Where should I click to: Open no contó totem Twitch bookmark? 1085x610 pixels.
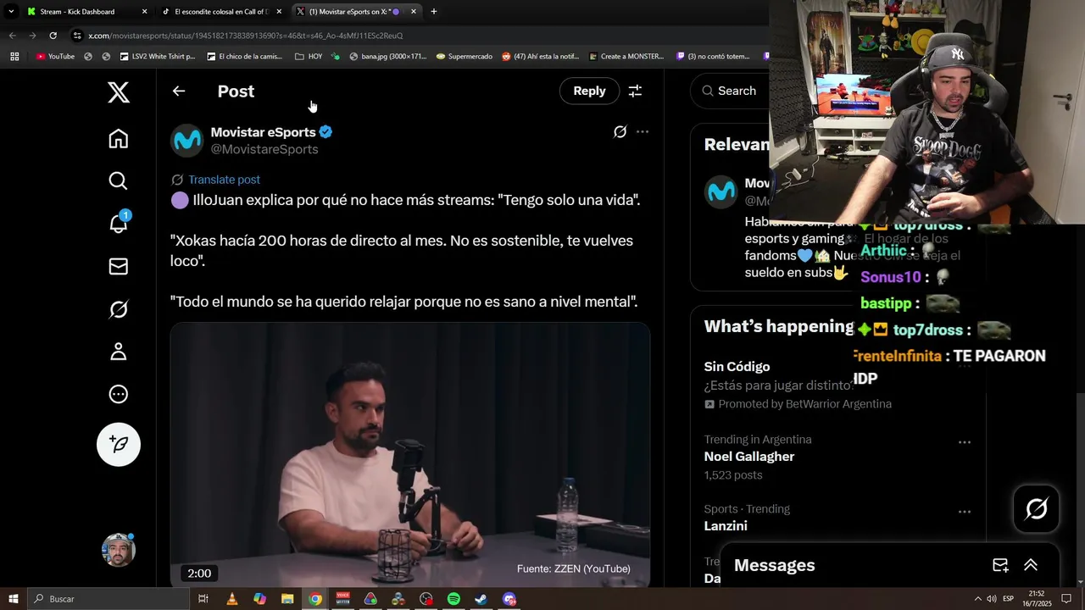(x=713, y=57)
